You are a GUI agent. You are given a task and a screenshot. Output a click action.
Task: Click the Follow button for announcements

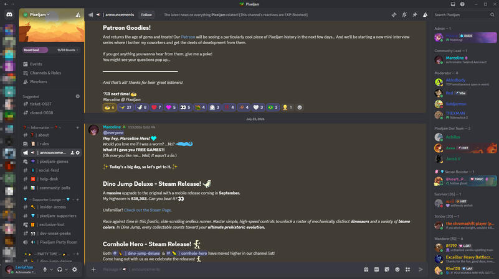coord(146,14)
